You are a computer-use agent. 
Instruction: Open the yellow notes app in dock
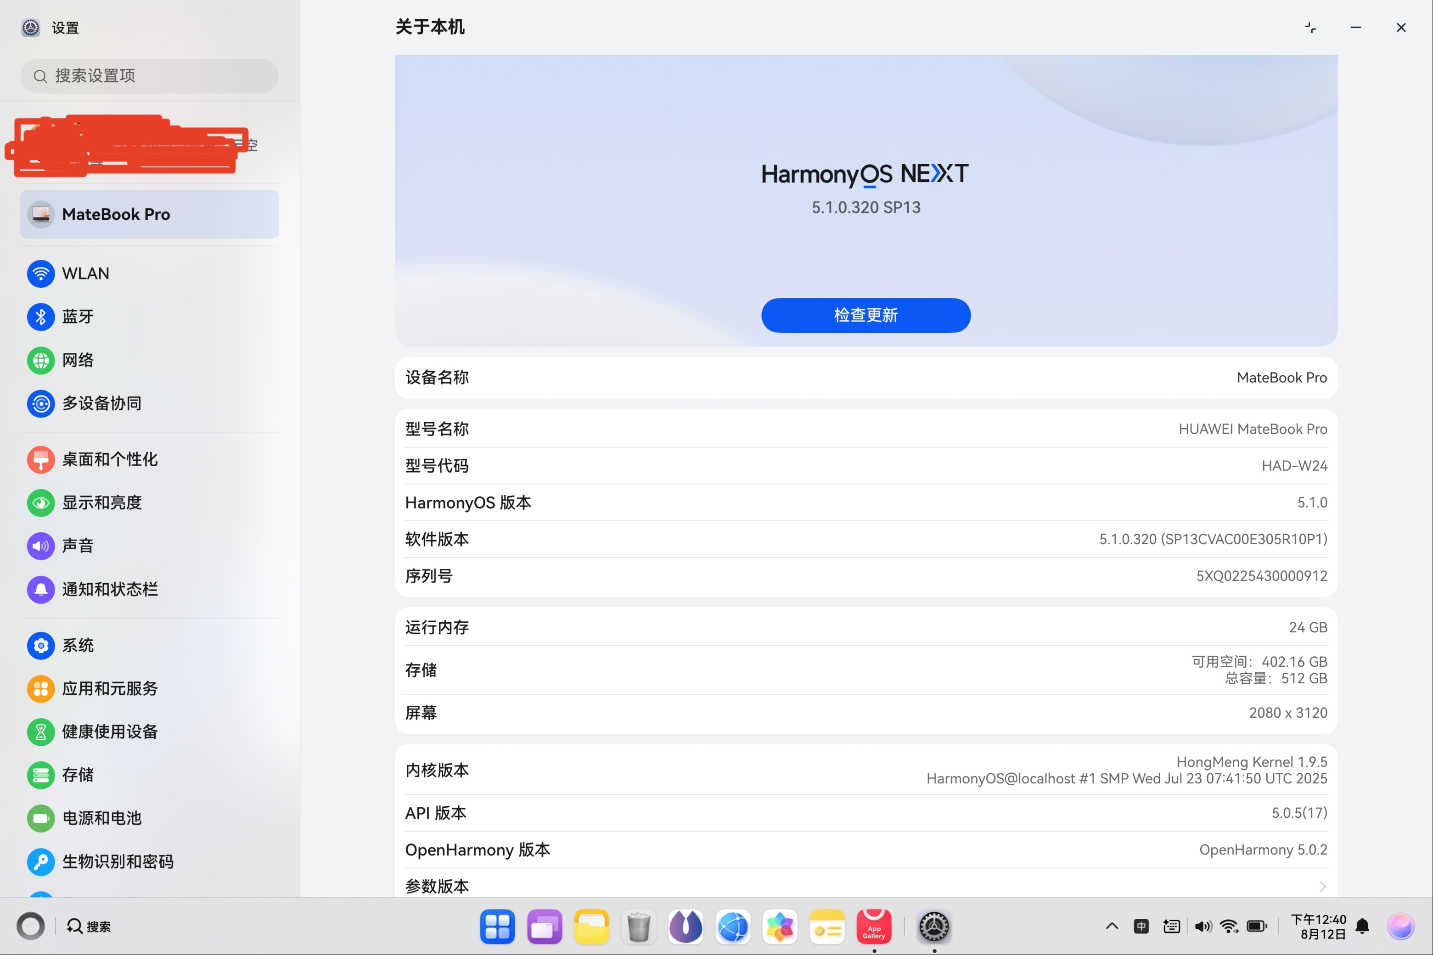(827, 927)
